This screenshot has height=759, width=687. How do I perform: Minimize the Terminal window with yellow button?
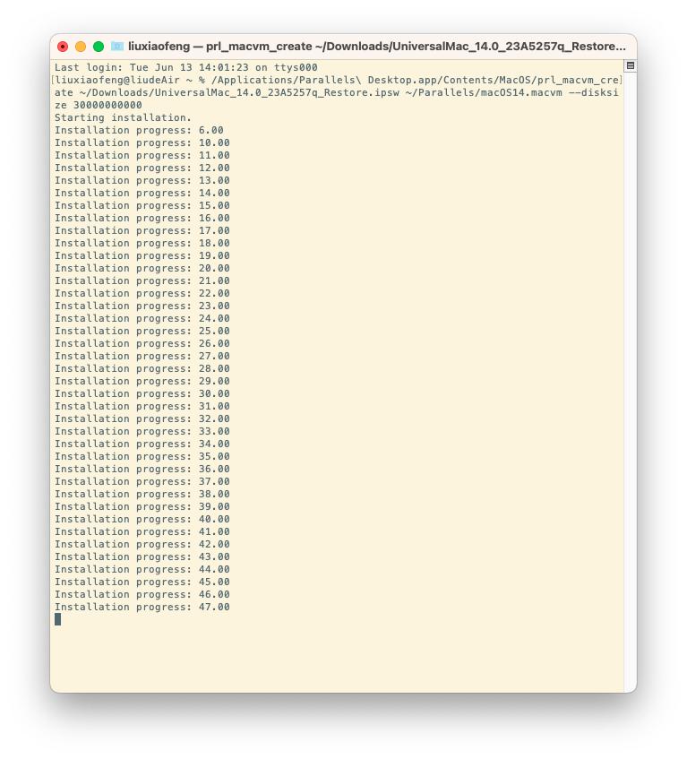pyautogui.click(x=81, y=47)
